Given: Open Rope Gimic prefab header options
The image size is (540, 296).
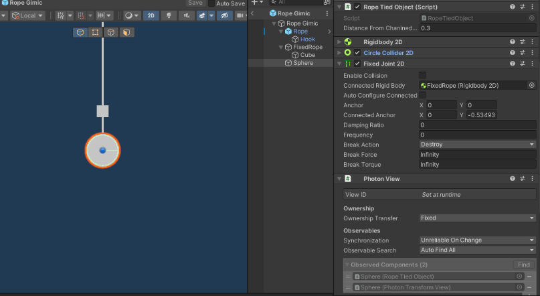Looking at the screenshot, I should (x=327, y=13).
